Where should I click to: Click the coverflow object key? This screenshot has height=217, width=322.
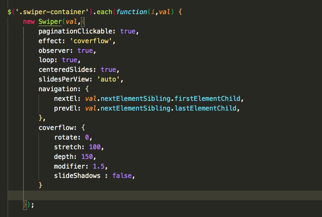56,128
